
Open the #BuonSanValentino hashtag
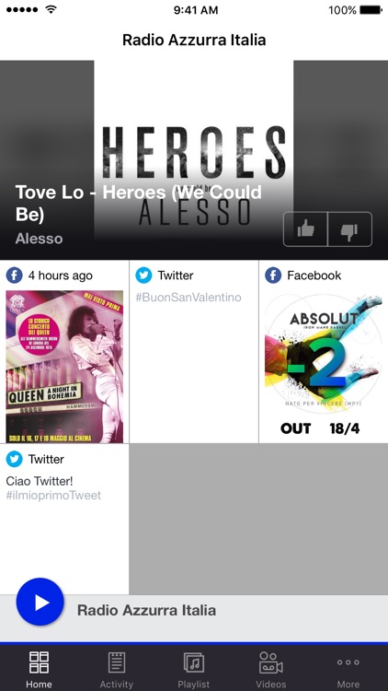tap(188, 298)
